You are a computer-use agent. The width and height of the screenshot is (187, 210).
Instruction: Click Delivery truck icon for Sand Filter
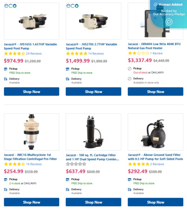pos(130,190)
